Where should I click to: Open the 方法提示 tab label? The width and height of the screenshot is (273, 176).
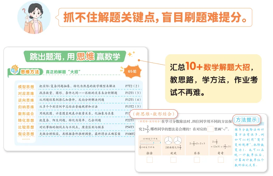coord(247,120)
